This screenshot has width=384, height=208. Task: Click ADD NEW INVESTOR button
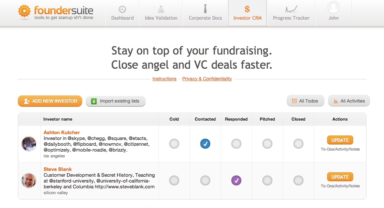click(x=50, y=101)
